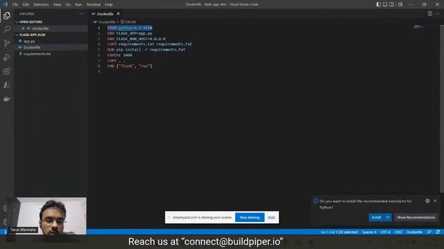This screenshot has width=444, height=249.
Task: Collapse the FLASK-APP-SLIM folder section
Action: pyautogui.click(x=17, y=35)
